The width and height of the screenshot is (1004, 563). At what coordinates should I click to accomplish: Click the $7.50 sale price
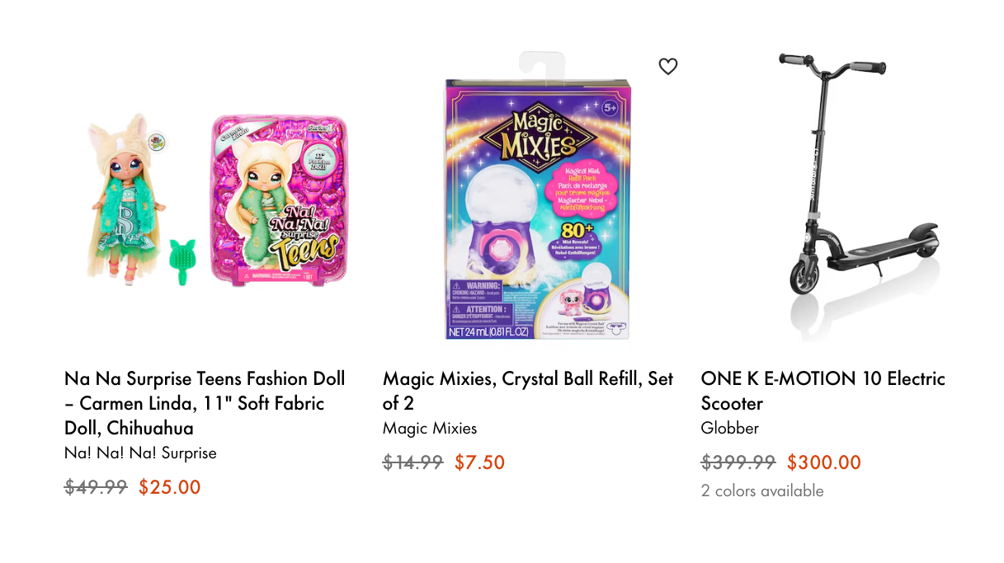(479, 462)
